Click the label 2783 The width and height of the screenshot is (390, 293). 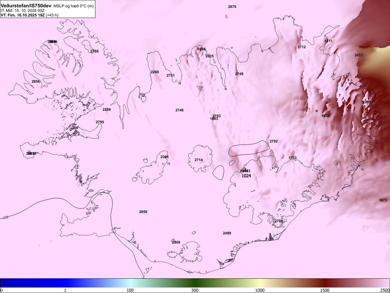coord(217,116)
